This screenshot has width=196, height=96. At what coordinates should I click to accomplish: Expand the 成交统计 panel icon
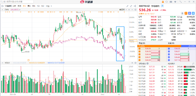[x=193, y=63]
